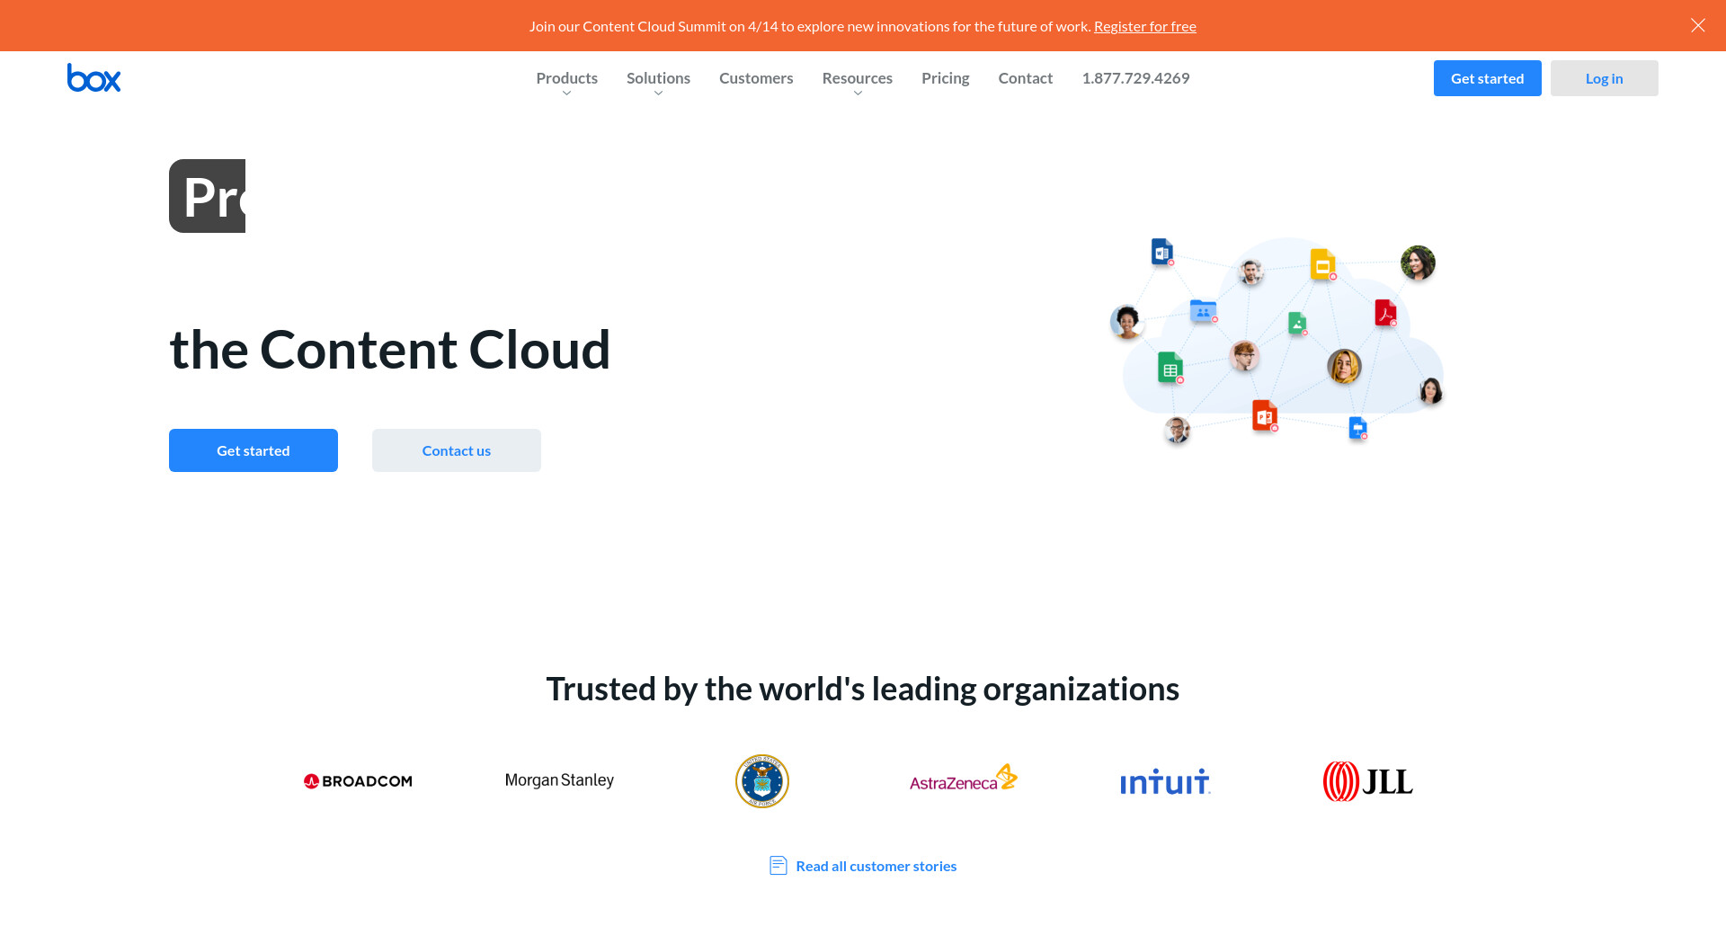1726x935 pixels.
Task: Open Read all customer stories link
Action: [x=876, y=866]
